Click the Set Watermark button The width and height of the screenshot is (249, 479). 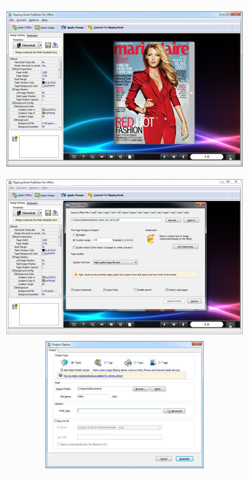[185, 247]
